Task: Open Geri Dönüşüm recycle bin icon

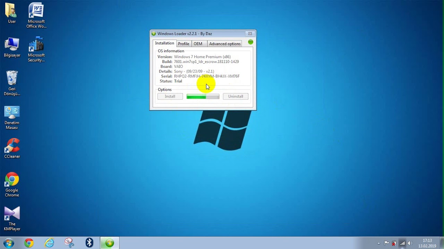Action: click(x=12, y=83)
